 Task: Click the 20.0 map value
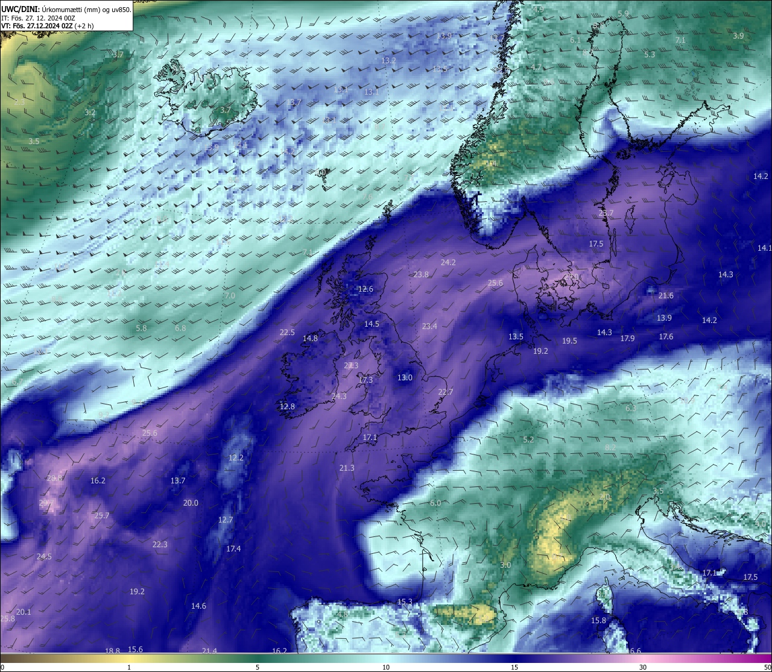tap(191, 503)
